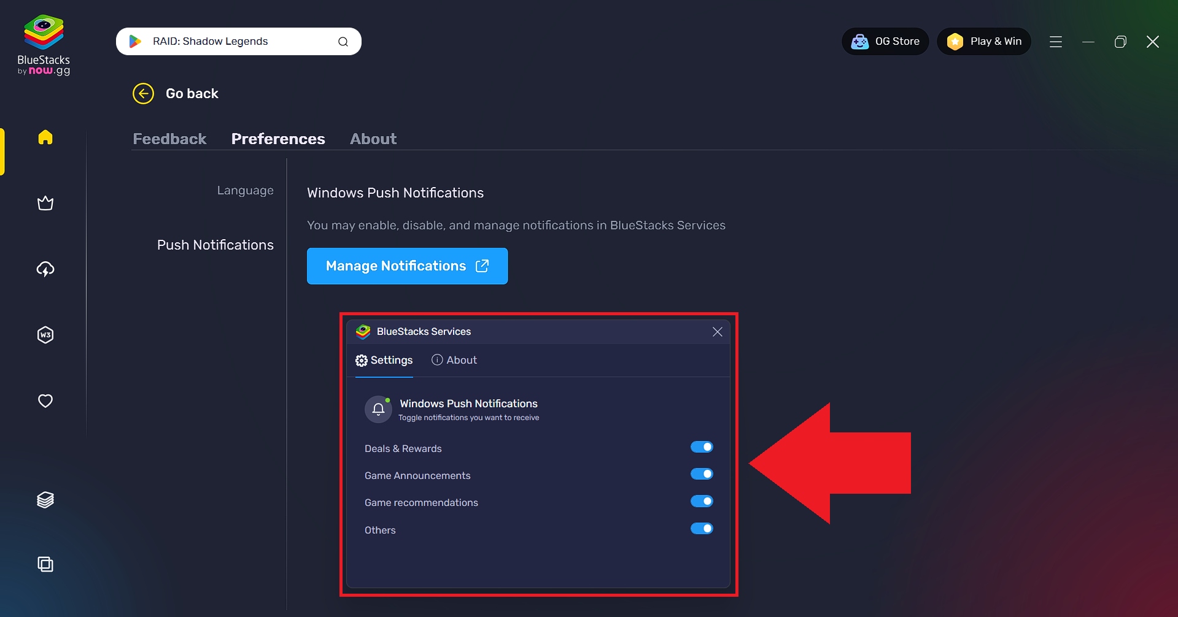Open Language preferences section

246,191
